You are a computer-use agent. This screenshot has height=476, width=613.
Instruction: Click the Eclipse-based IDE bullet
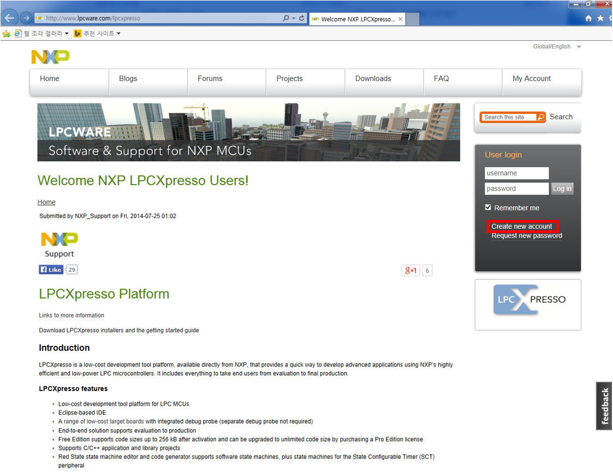82,413
